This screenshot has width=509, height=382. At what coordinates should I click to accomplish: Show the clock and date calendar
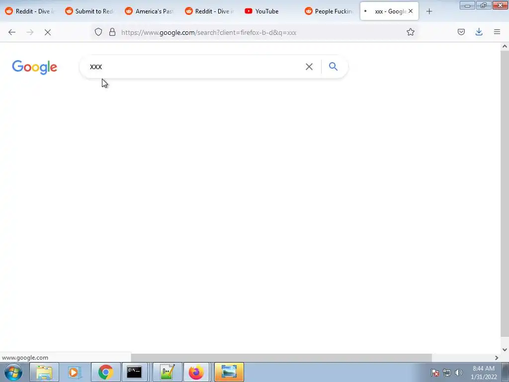pyautogui.click(x=484, y=373)
